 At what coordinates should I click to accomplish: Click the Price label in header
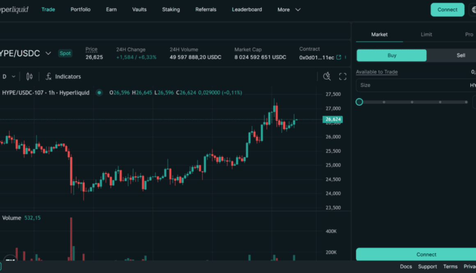click(x=92, y=49)
